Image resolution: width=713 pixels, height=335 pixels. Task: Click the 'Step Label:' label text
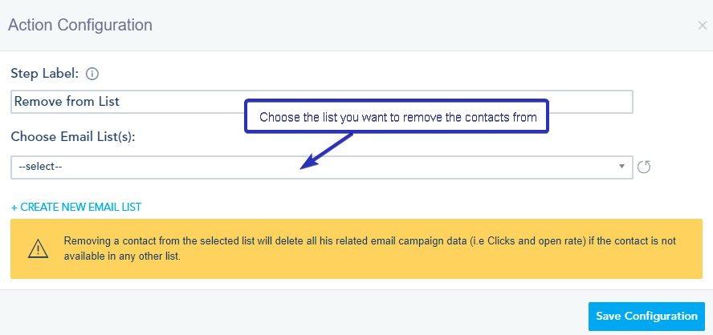[44, 74]
